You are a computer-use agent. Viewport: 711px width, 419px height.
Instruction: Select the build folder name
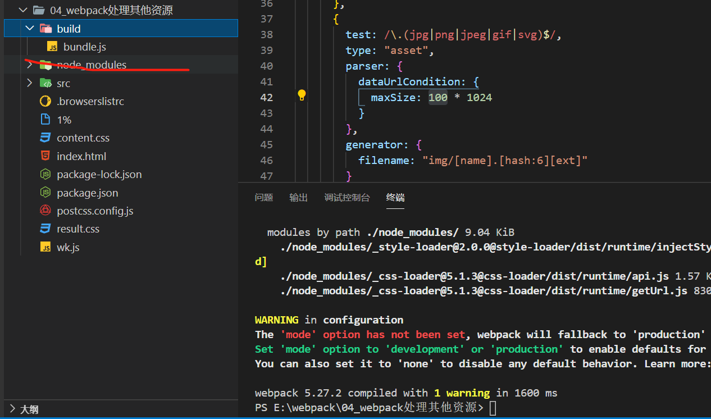(x=69, y=28)
